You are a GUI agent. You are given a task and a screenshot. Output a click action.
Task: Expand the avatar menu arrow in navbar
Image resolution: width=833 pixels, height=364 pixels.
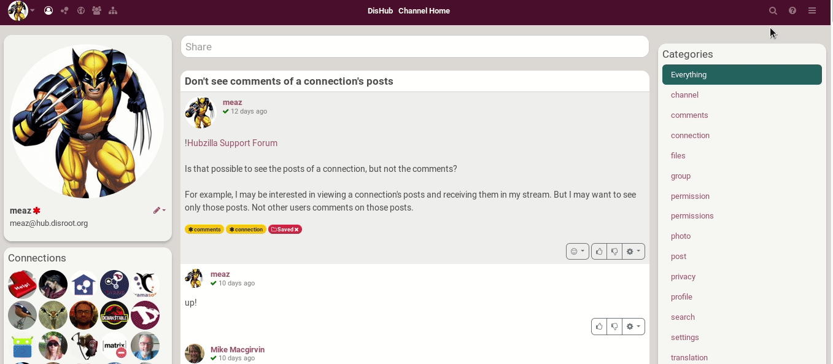tap(33, 11)
